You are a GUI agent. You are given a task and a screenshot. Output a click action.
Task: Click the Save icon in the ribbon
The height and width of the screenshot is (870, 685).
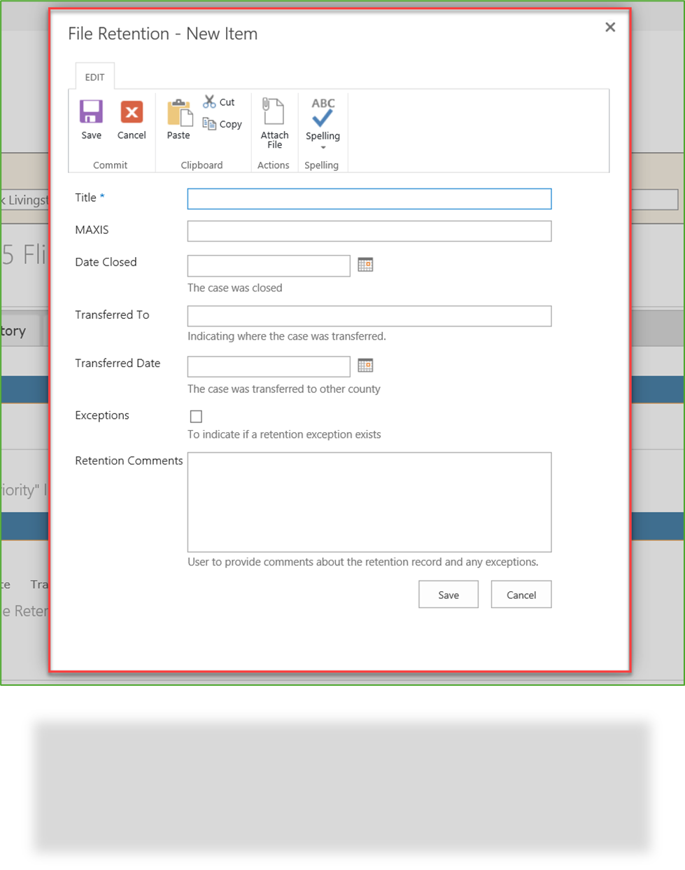pos(91,113)
